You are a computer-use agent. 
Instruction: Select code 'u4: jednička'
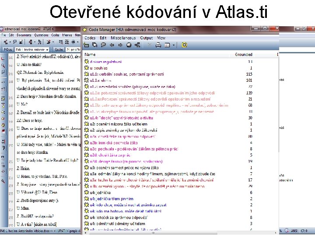[100, 193]
